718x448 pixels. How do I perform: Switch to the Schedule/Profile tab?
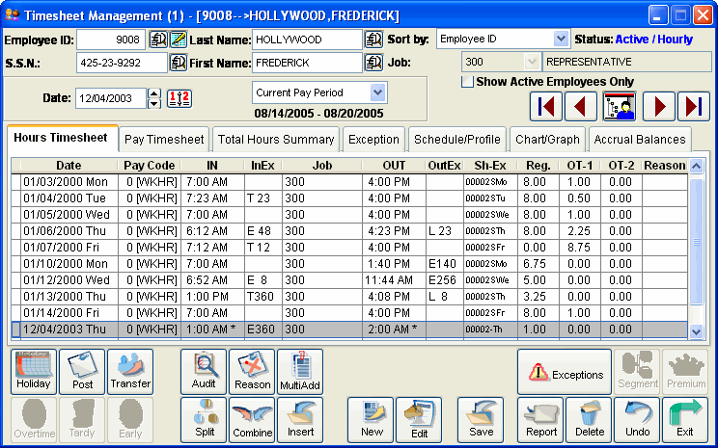[x=457, y=140]
